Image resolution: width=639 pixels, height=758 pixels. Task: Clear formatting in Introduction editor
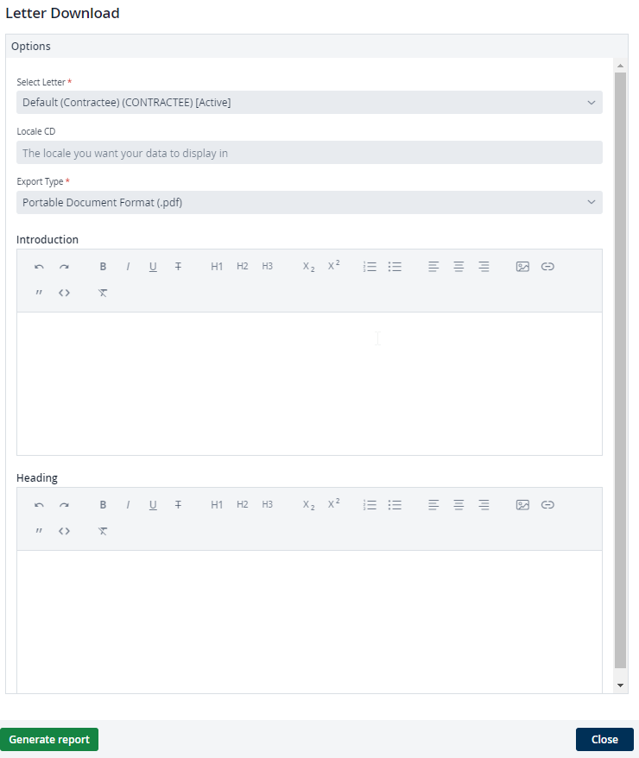click(x=103, y=293)
